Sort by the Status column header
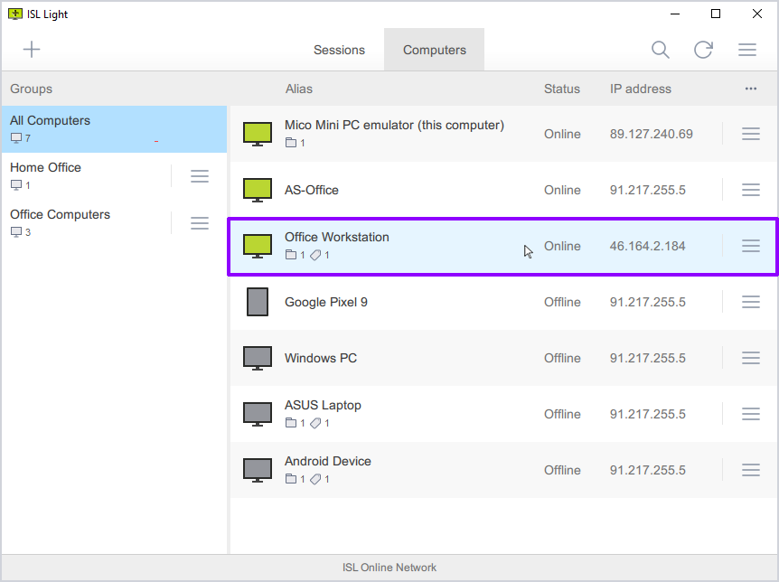The width and height of the screenshot is (779, 582). click(561, 89)
